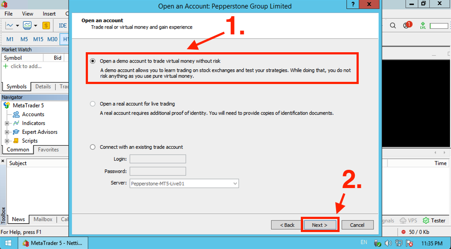The image size is (451, 249).
Task: Select the M1 timeframe
Action: (x=10, y=39)
